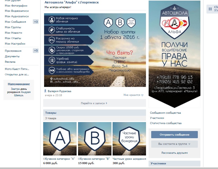Open the category A product thumbnail
The width and height of the screenshot is (218, 169).
[x=60, y=139]
